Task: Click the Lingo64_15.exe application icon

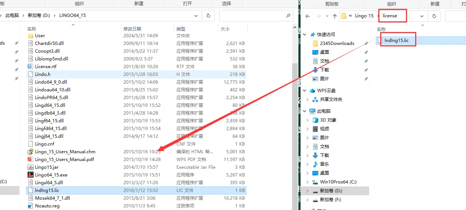Action: [x=31, y=175]
